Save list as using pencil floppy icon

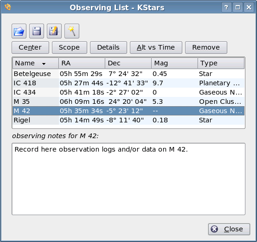tap(54, 31)
